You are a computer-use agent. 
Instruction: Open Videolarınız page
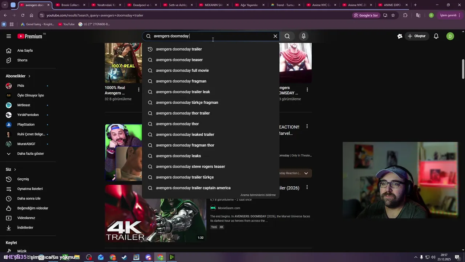28,218
